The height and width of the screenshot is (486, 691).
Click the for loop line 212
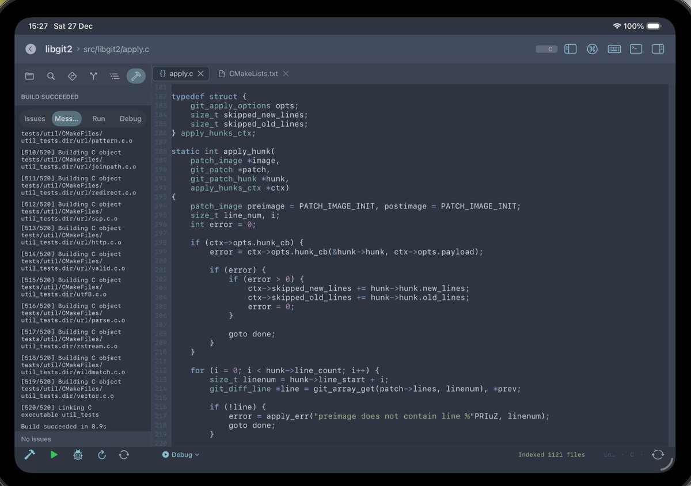(285, 370)
